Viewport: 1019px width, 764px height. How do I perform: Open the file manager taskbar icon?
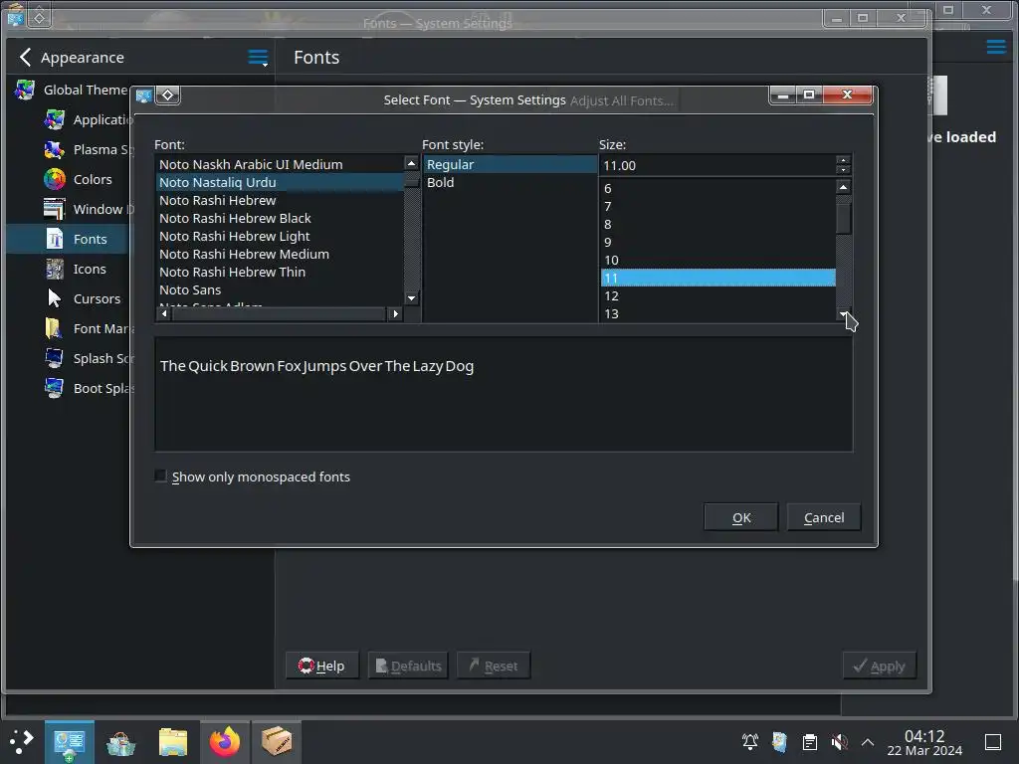click(173, 742)
